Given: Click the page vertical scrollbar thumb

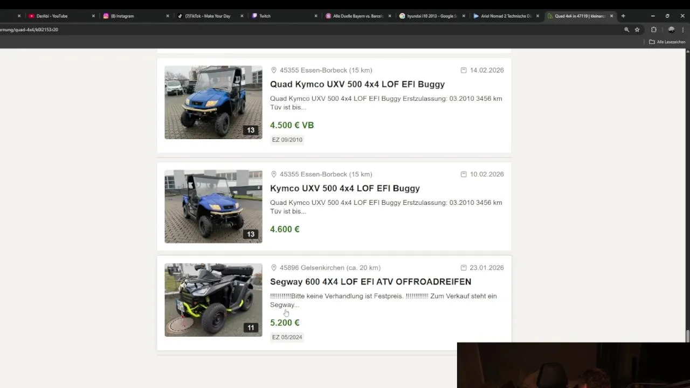Looking at the screenshot, I should point(687,335).
